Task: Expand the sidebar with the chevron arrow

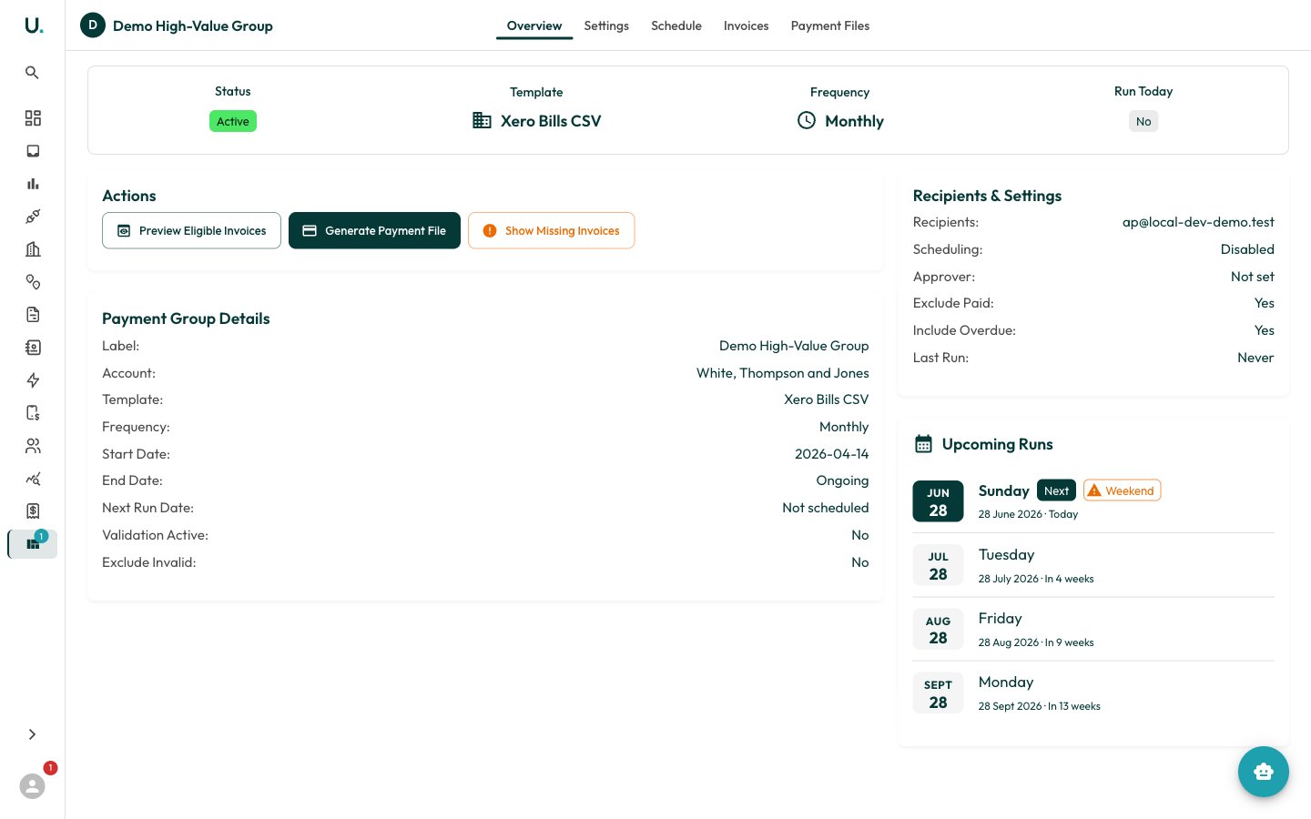Action: coord(32,734)
